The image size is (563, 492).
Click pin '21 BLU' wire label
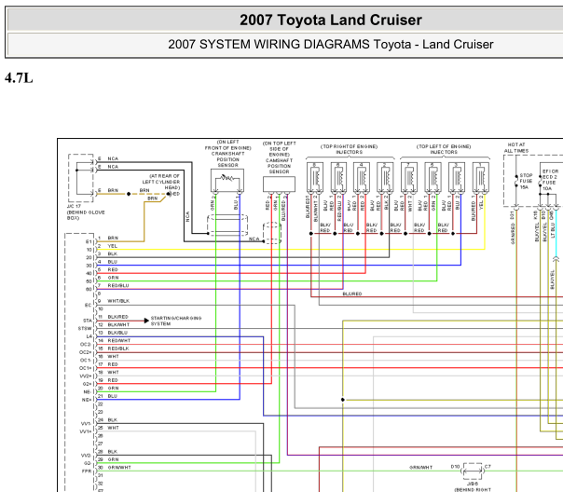[x=108, y=396]
